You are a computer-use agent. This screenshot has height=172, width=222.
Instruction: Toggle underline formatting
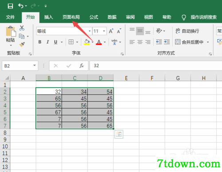click(55, 42)
